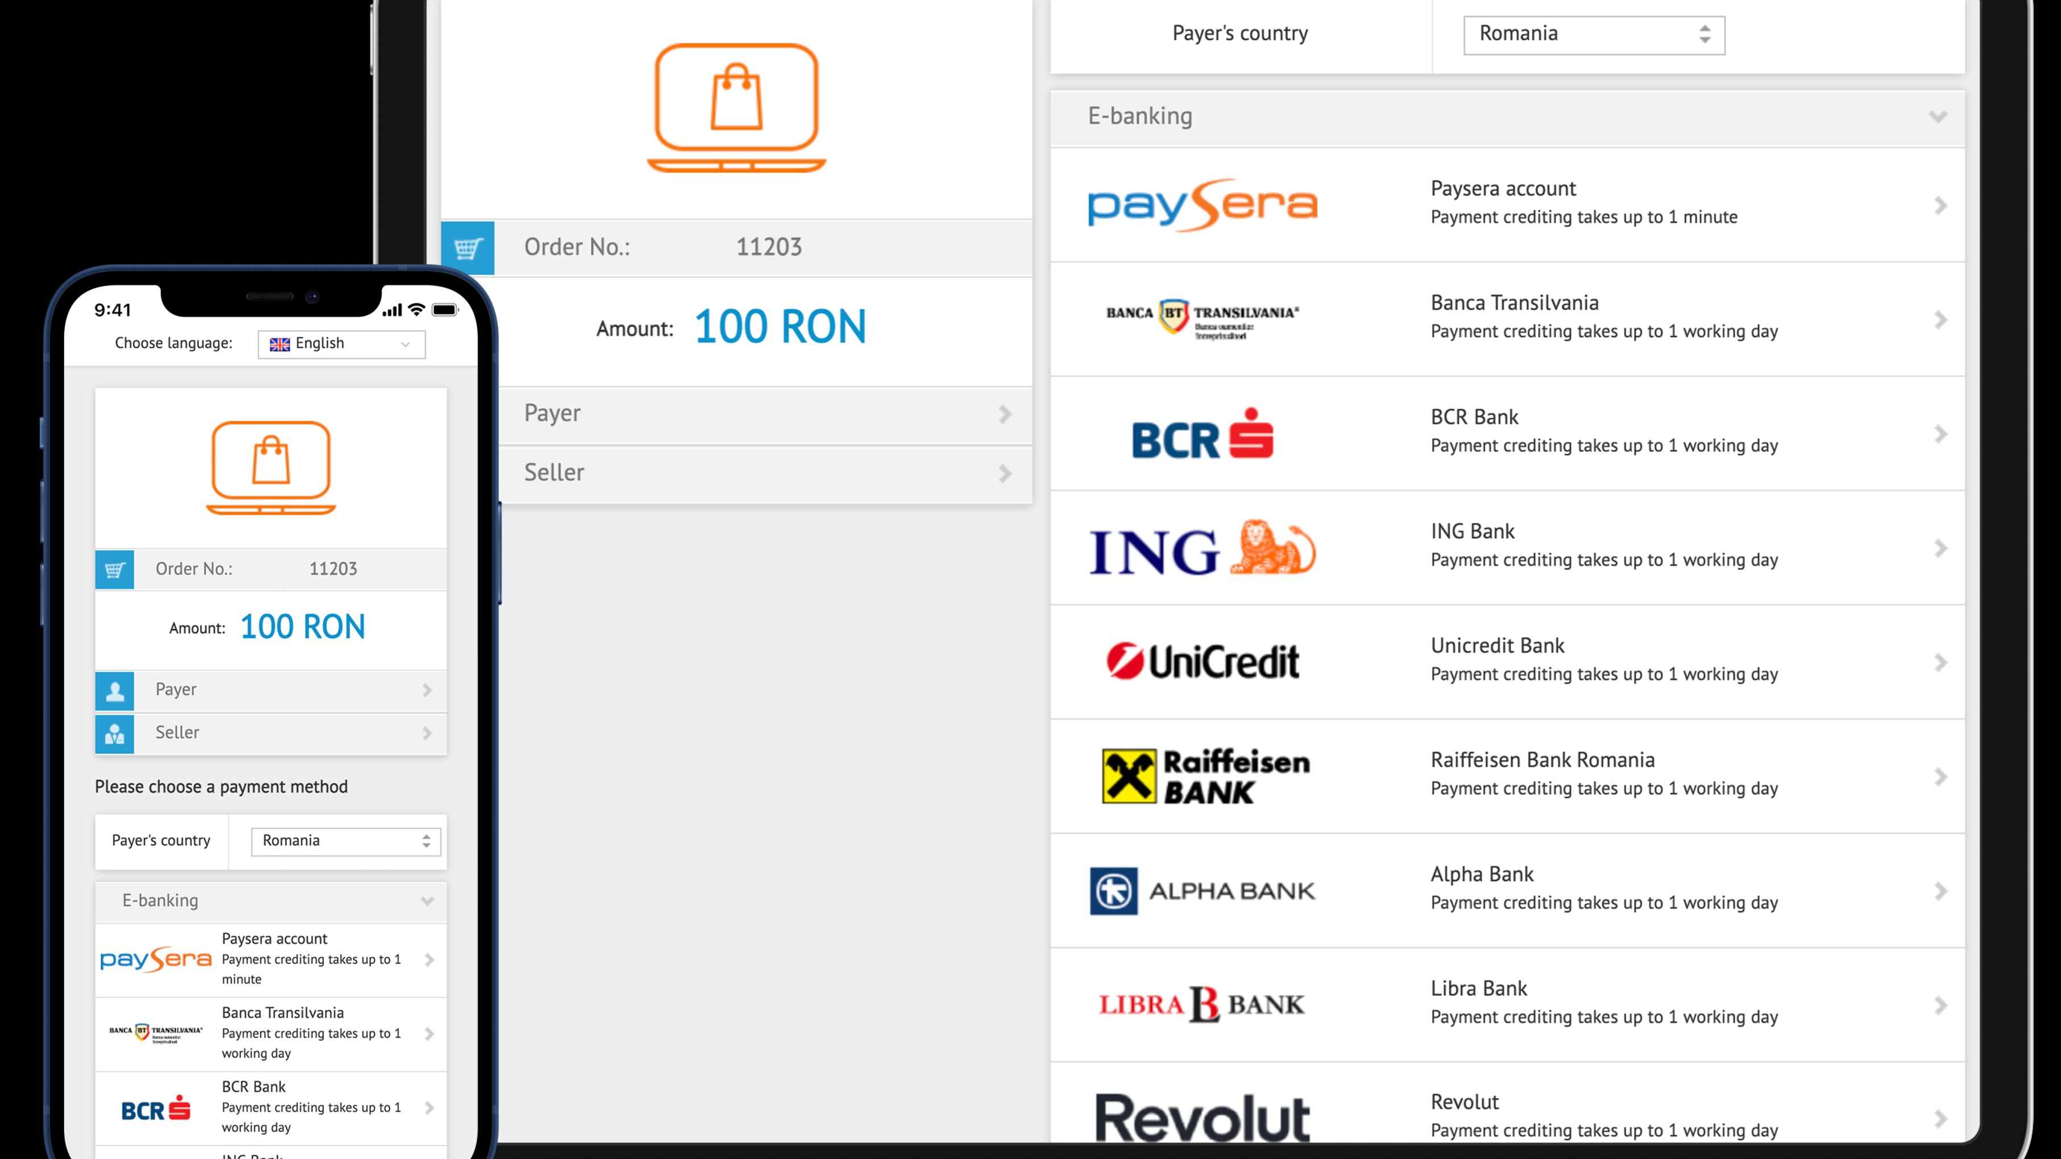Click the phone's Banca Transilvania logo
The width and height of the screenshot is (2061, 1159).
(x=156, y=1033)
